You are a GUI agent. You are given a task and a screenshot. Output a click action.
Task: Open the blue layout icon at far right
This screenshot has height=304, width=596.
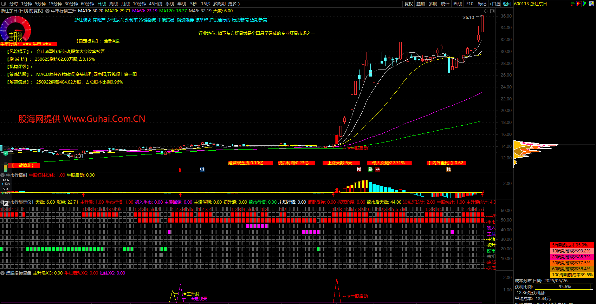592,4
